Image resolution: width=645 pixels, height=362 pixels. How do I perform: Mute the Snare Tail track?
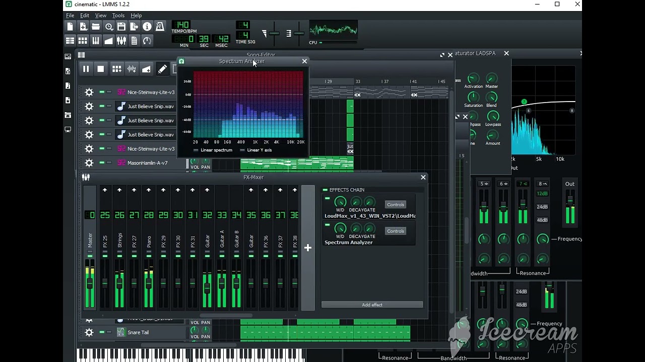click(x=102, y=332)
